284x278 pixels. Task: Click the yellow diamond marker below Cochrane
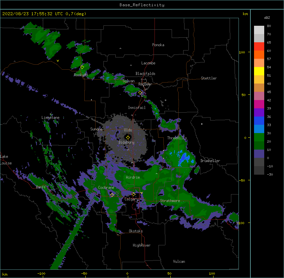click(112, 195)
